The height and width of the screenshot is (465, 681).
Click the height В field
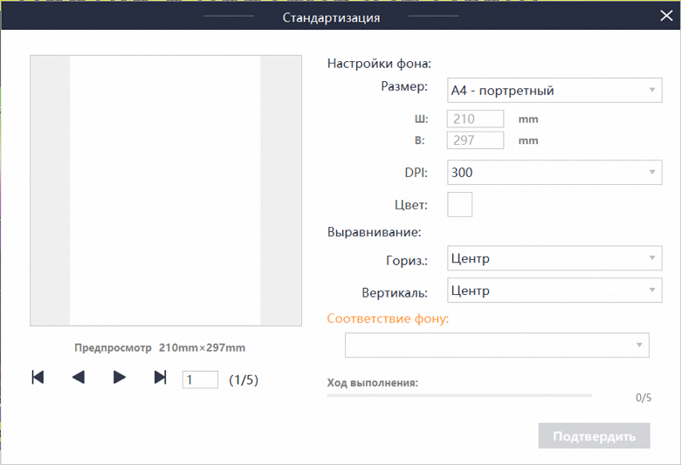476,140
